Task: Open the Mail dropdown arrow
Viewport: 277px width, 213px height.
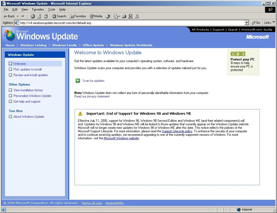Action: [x=119, y=16]
